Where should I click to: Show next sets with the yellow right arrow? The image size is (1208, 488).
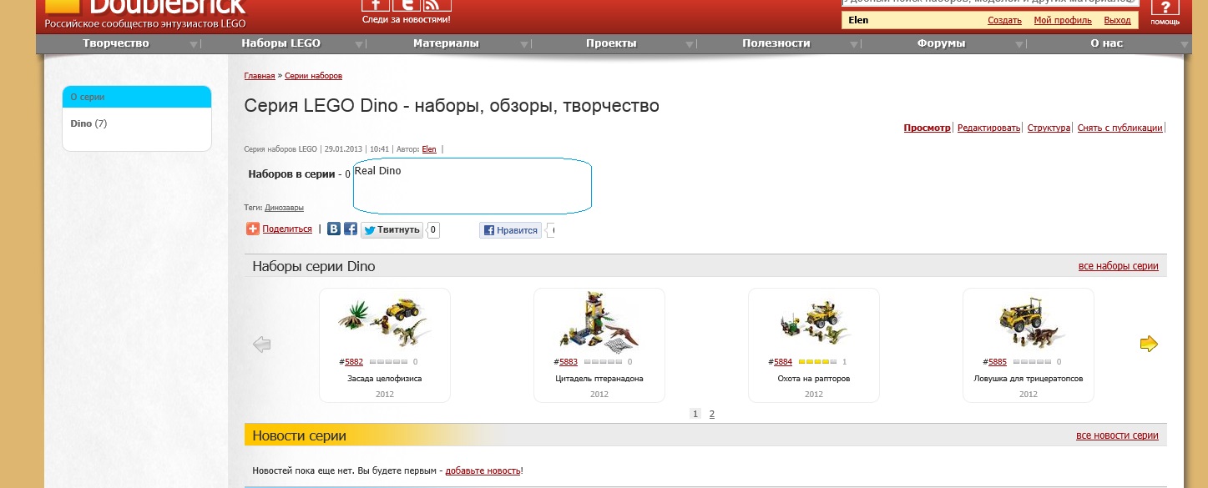click(x=1150, y=344)
